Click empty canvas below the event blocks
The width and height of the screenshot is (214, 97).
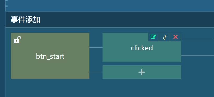(110, 88)
